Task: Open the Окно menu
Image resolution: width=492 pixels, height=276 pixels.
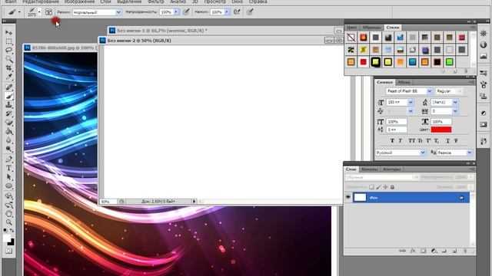Action: [238, 2]
